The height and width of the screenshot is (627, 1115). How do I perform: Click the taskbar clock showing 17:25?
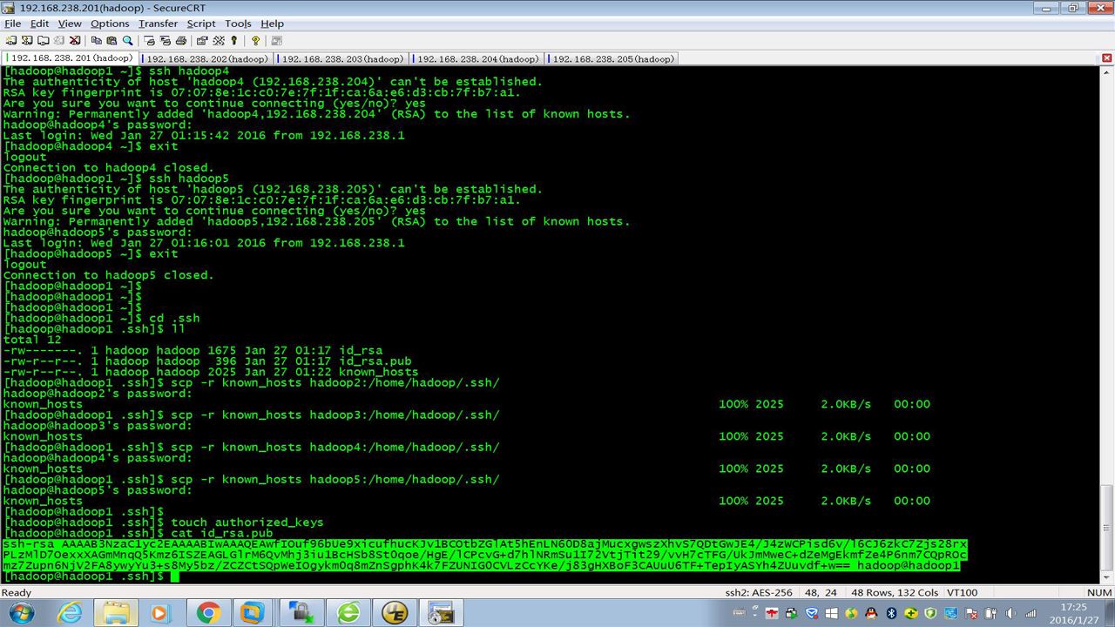pyautogui.click(x=1073, y=613)
